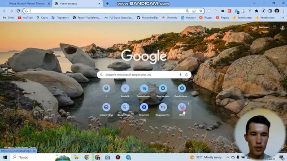Open a new tab with the plus button
This screenshot has height=161, width=287.
coord(108,4)
